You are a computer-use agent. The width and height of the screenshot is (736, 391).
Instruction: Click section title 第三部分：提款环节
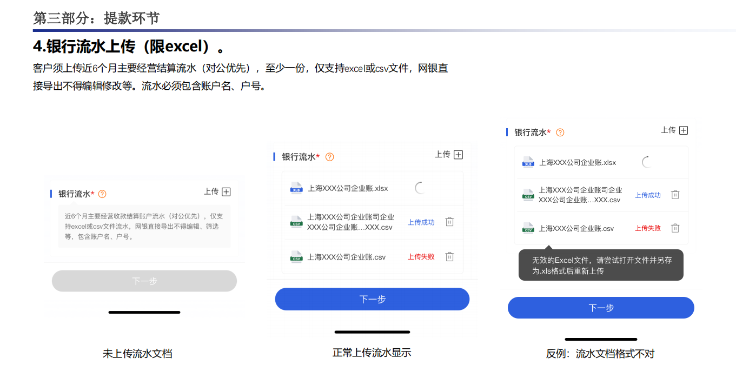coord(96,18)
